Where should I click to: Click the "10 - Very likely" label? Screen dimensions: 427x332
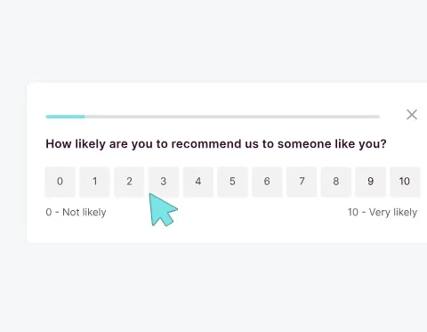click(383, 213)
